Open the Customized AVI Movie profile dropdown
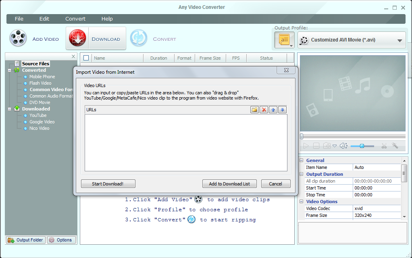The height and width of the screenshot is (258, 412). [352, 40]
